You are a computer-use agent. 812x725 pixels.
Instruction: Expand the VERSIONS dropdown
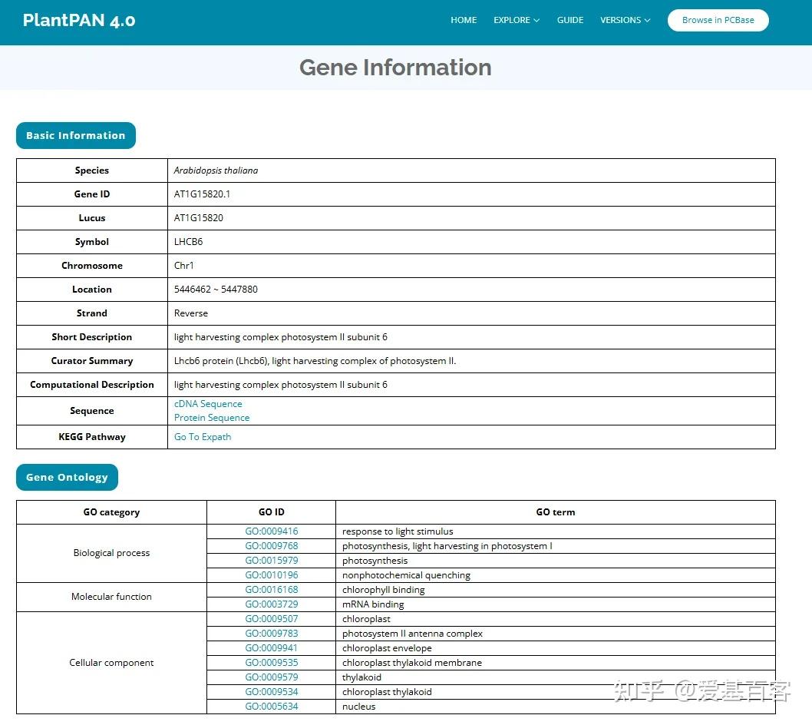click(625, 20)
